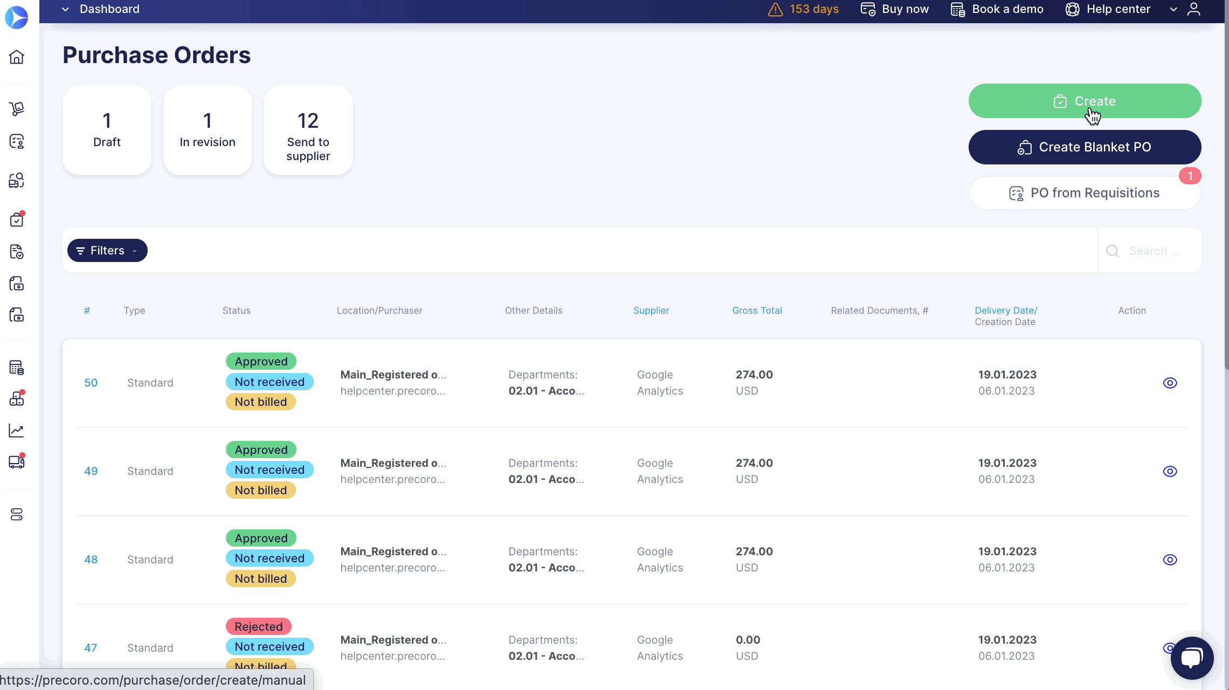Open the document-with-checkmark sidebar icon

tap(17, 251)
